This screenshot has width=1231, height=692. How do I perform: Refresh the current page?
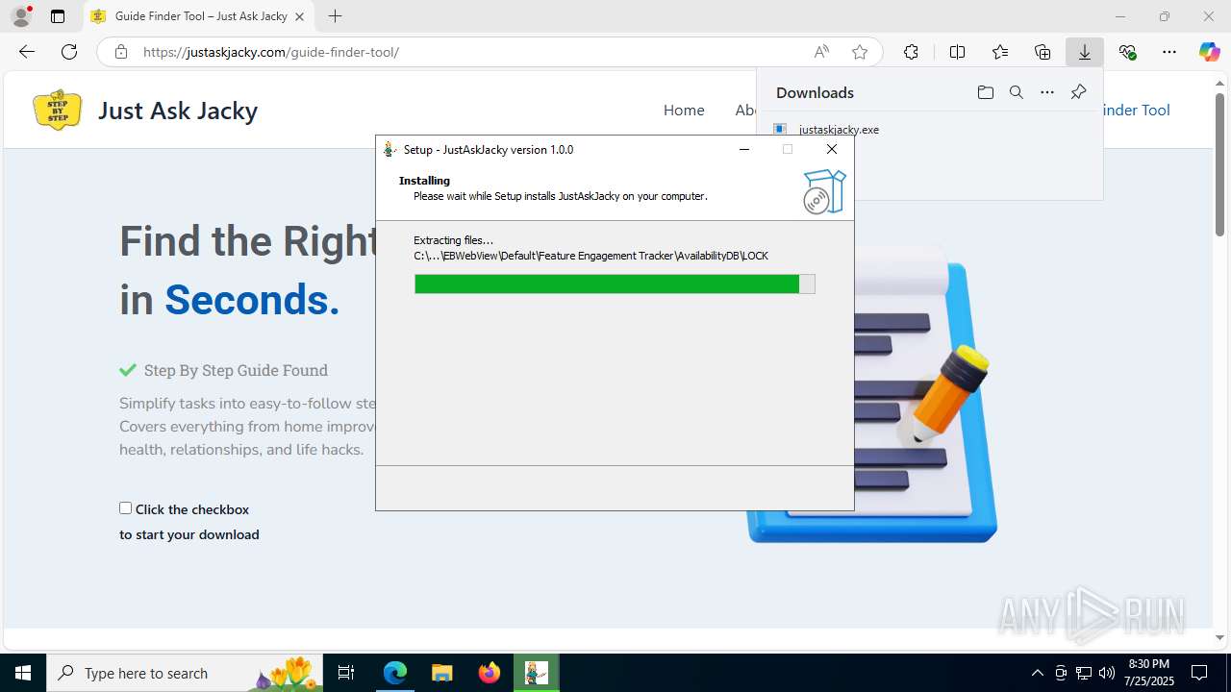coord(69,52)
